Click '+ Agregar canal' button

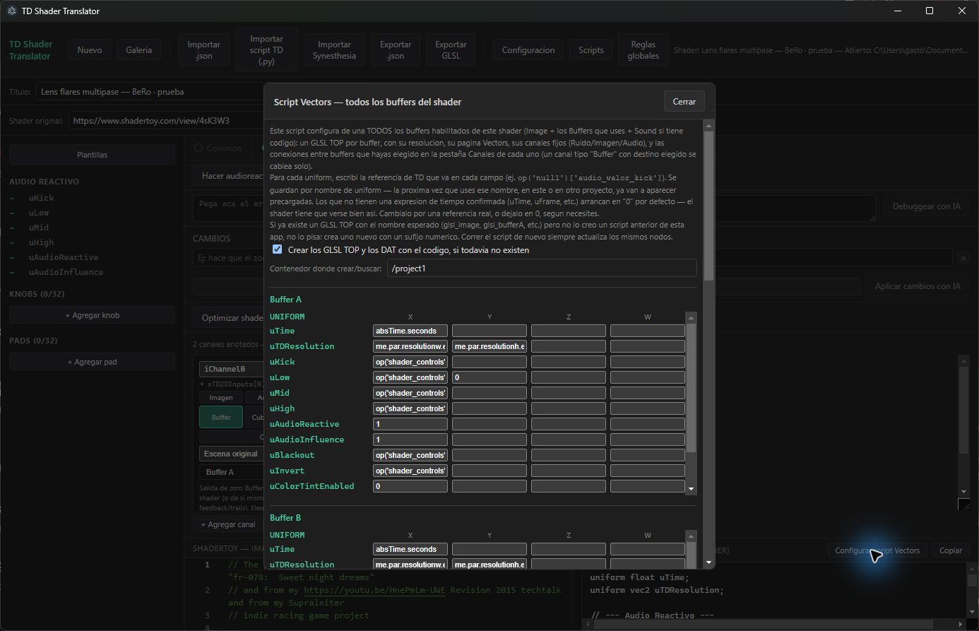click(x=227, y=524)
